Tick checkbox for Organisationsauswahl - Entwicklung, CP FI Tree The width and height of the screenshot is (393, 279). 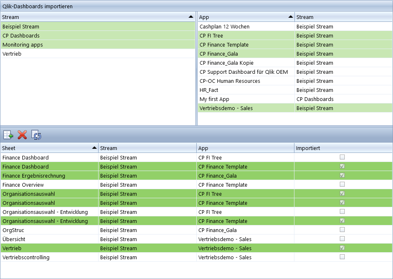point(342,211)
